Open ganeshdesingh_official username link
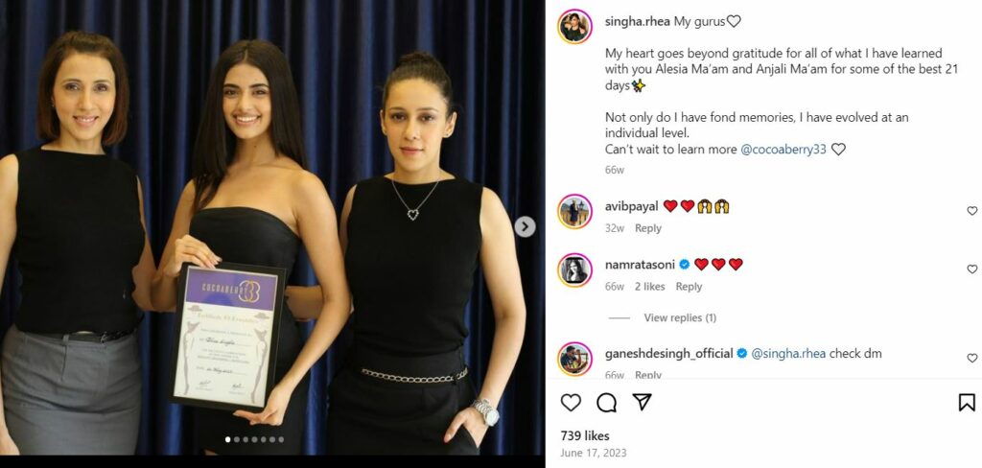The width and height of the screenshot is (982, 468). (x=668, y=353)
